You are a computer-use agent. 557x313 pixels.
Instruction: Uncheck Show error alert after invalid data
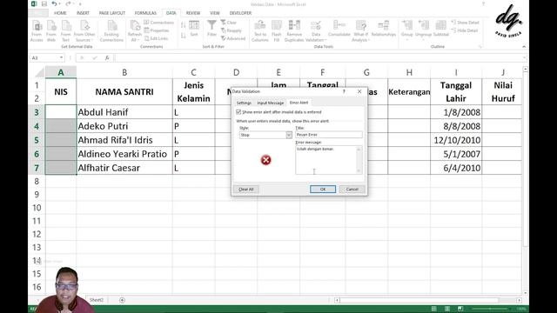(238, 112)
